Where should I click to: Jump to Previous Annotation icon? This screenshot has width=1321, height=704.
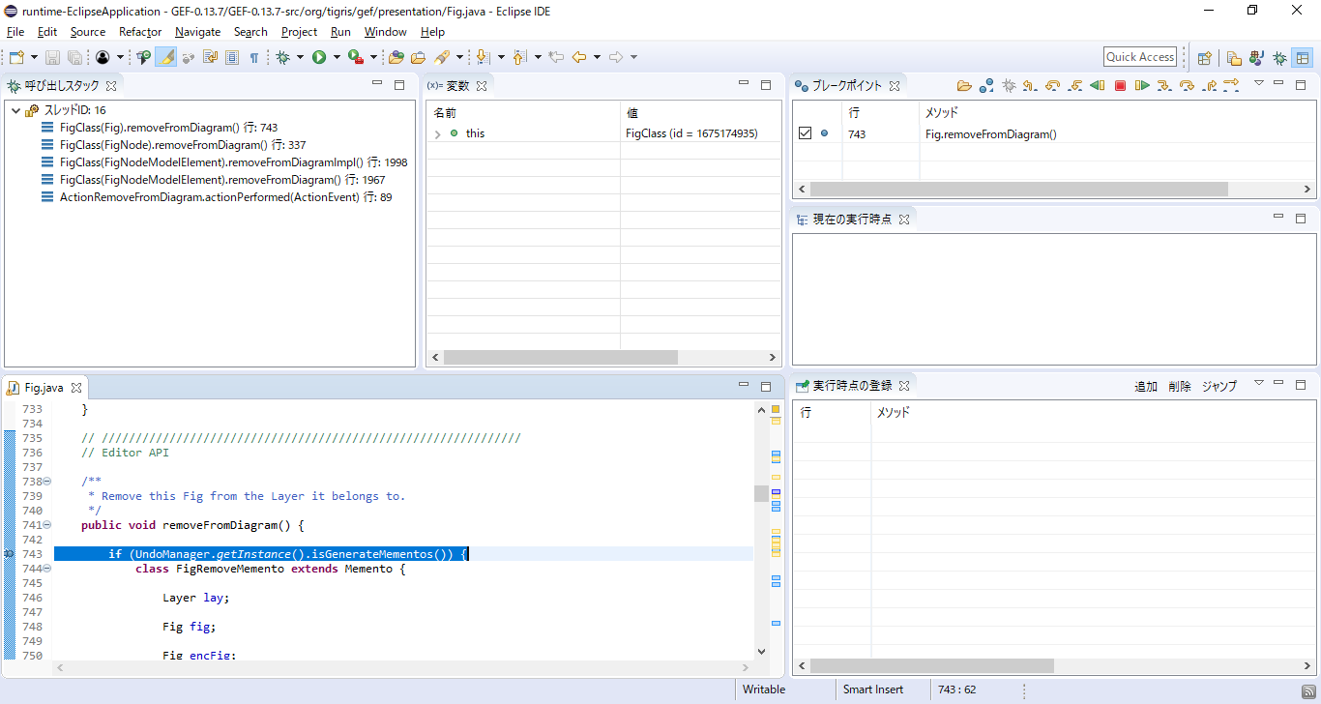(519, 57)
